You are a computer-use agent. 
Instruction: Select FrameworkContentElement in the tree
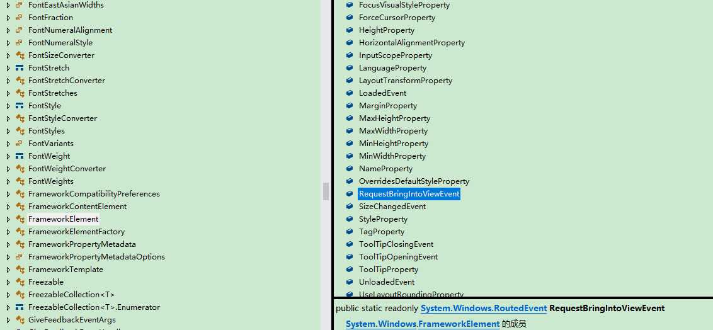coord(77,207)
